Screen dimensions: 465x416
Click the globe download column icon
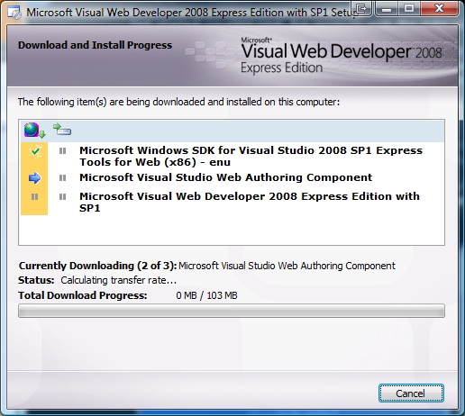coord(34,131)
